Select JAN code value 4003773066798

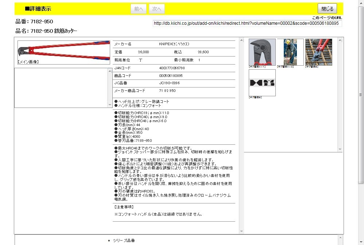pos(172,68)
